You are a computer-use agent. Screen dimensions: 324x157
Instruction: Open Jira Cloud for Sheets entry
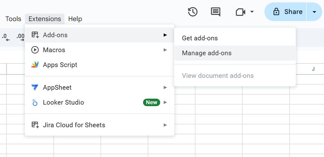(100, 125)
